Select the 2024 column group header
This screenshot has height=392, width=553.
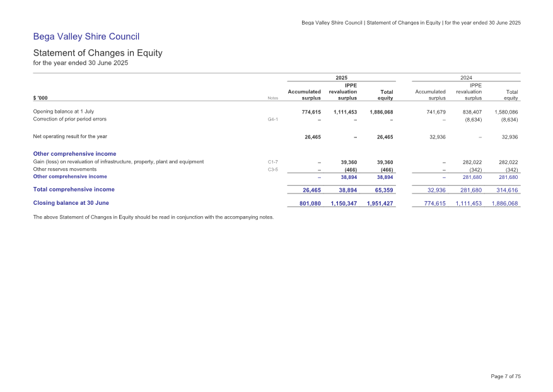pyautogui.click(x=466, y=77)
